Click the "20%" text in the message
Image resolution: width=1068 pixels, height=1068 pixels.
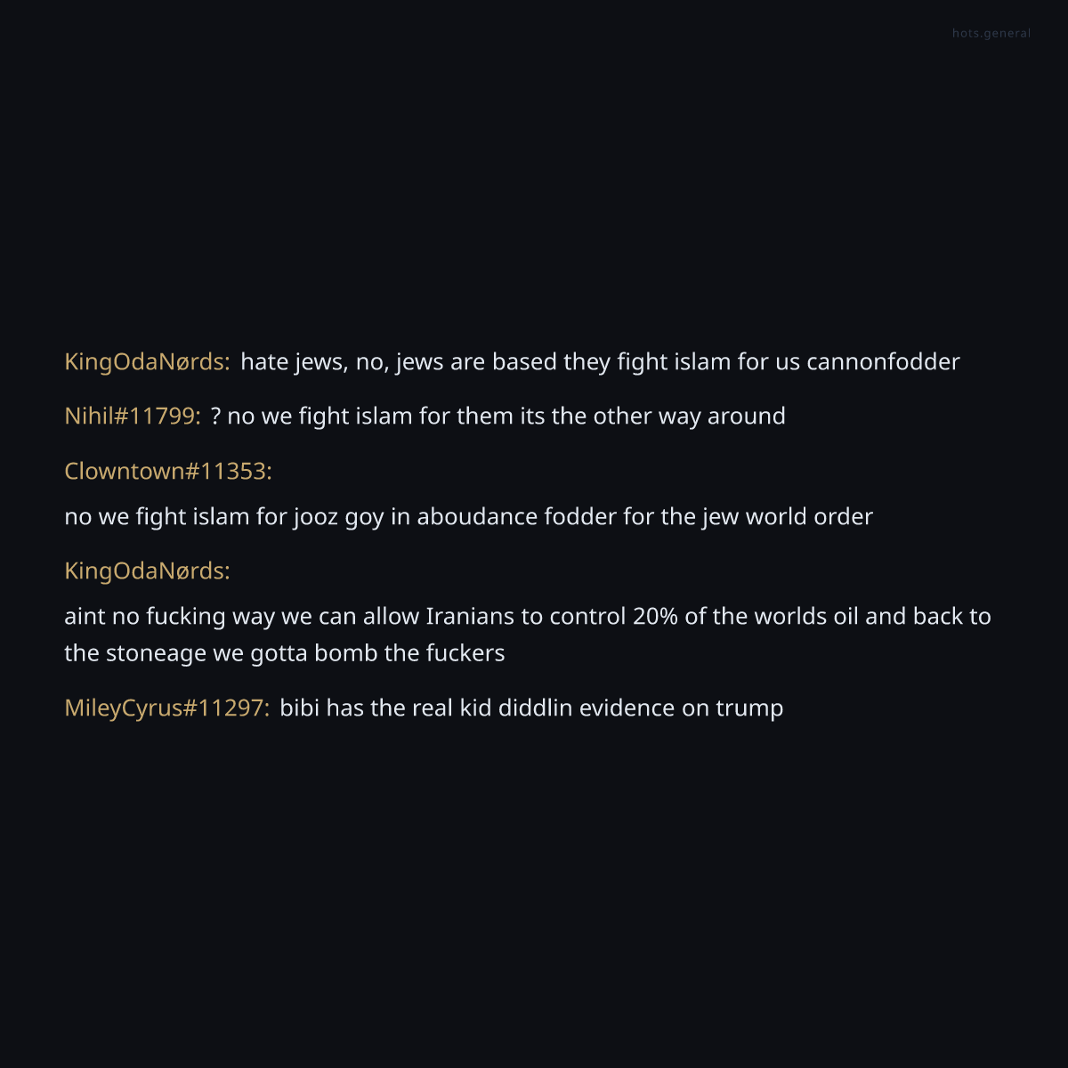[655, 617]
